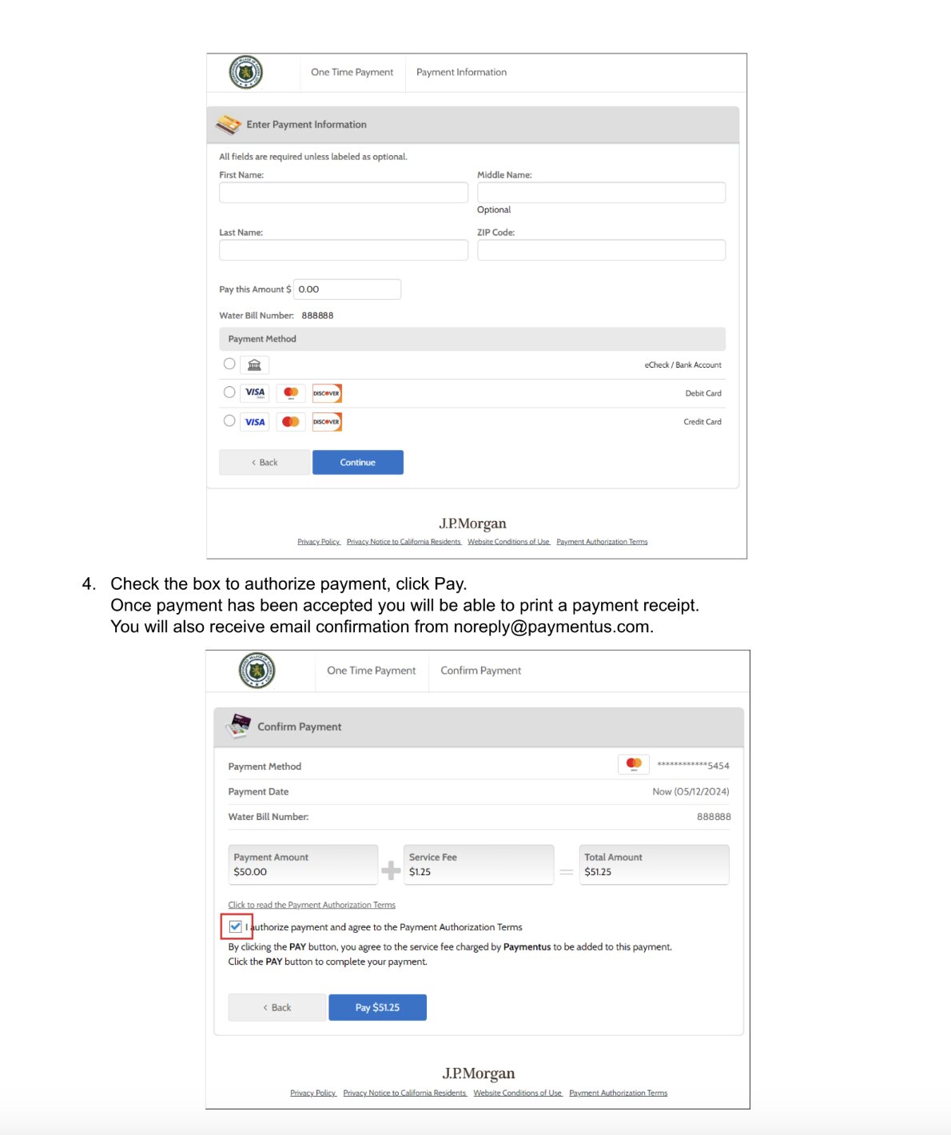The image size is (951, 1135).
Task: Switch to the Confirm Payment tab
Action: [480, 671]
